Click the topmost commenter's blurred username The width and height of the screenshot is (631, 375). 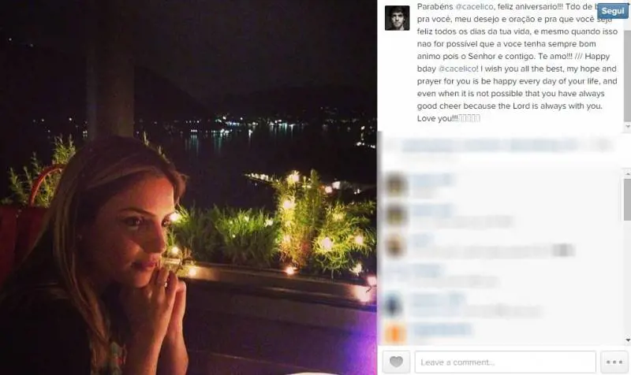[x=432, y=180]
